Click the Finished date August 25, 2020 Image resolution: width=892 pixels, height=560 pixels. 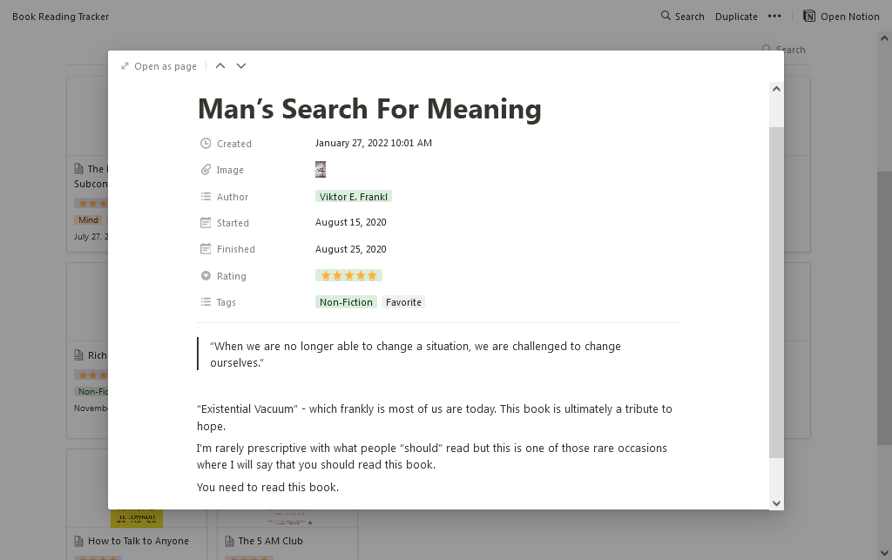[351, 249]
